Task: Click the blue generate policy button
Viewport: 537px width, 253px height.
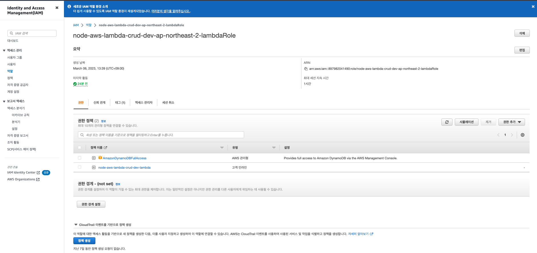Action: (84, 241)
